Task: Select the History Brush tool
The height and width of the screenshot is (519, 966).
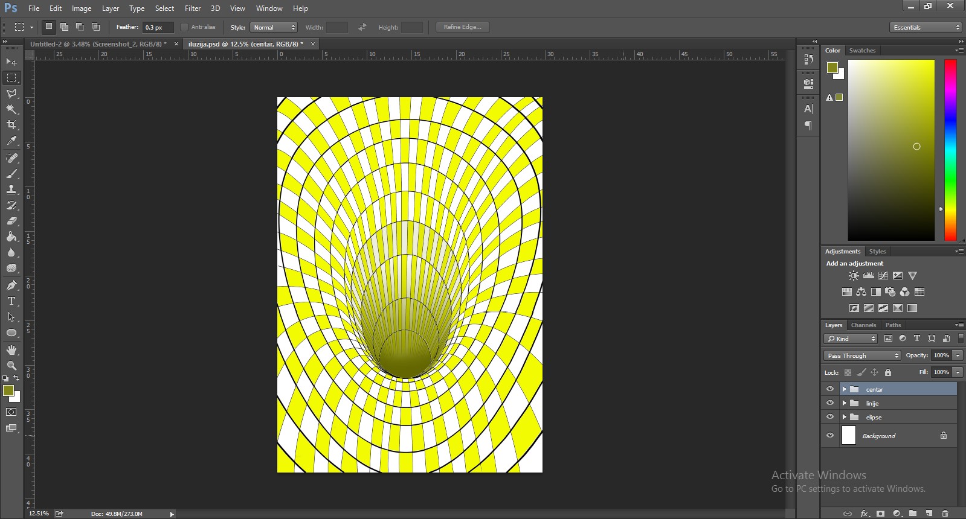Action: click(x=11, y=205)
